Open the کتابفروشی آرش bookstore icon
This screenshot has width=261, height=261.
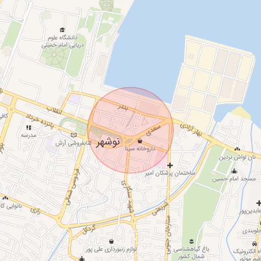[73, 135]
